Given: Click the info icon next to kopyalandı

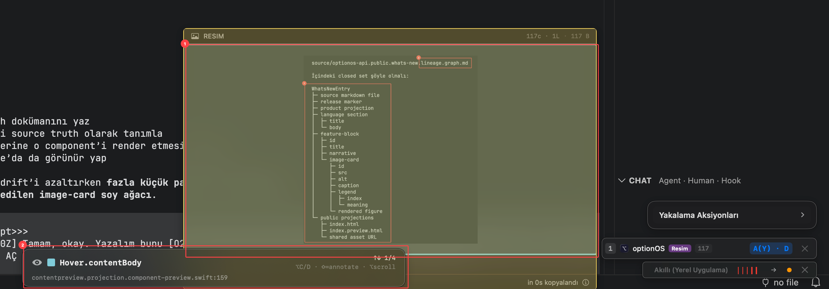Looking at the screenshot, I should pos(586,282).
